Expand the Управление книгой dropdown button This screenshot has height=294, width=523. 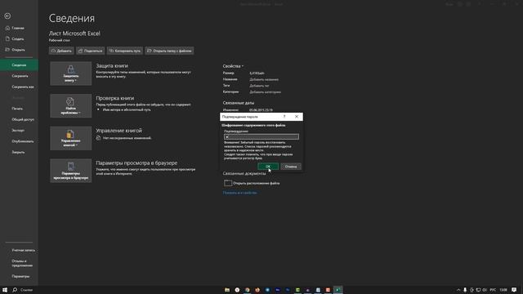pos(71,138)
